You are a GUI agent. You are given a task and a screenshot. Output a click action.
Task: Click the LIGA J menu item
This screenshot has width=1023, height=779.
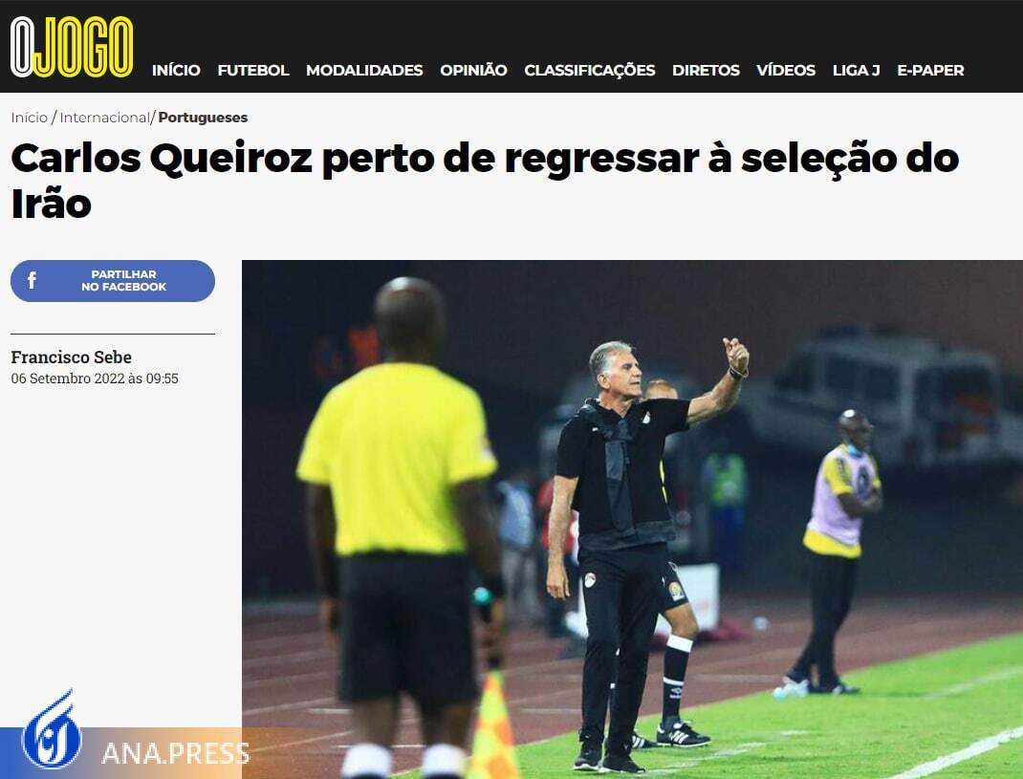click(x=856, y=70)
